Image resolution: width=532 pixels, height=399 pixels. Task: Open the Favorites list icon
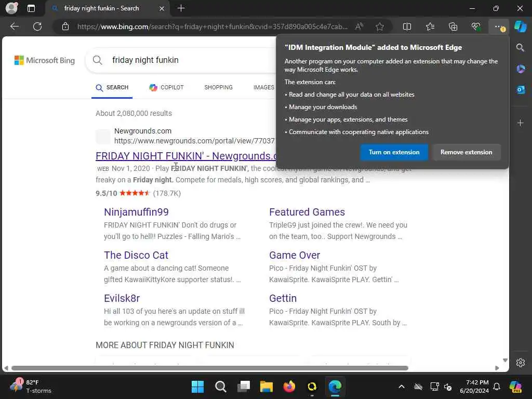430,26
